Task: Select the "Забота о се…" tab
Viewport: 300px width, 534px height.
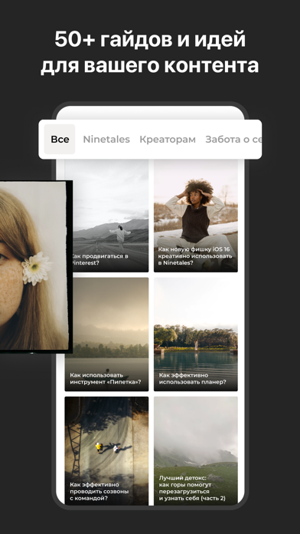Action: [x=233, y=140]
